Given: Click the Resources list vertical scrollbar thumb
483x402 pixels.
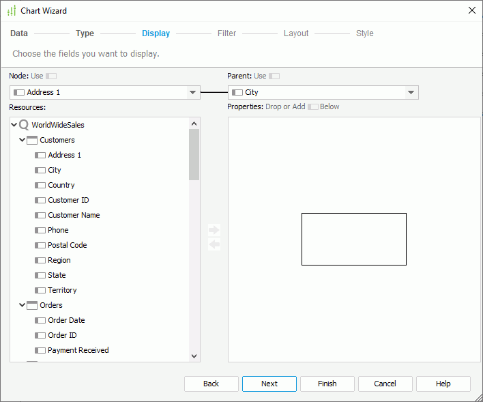Looking at the screenshot, I should 194,154.
